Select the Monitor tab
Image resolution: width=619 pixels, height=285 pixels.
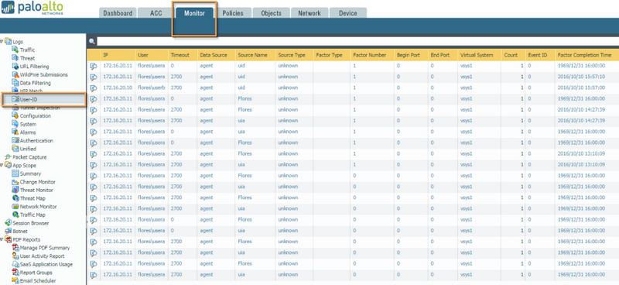(x=195, y=13)
